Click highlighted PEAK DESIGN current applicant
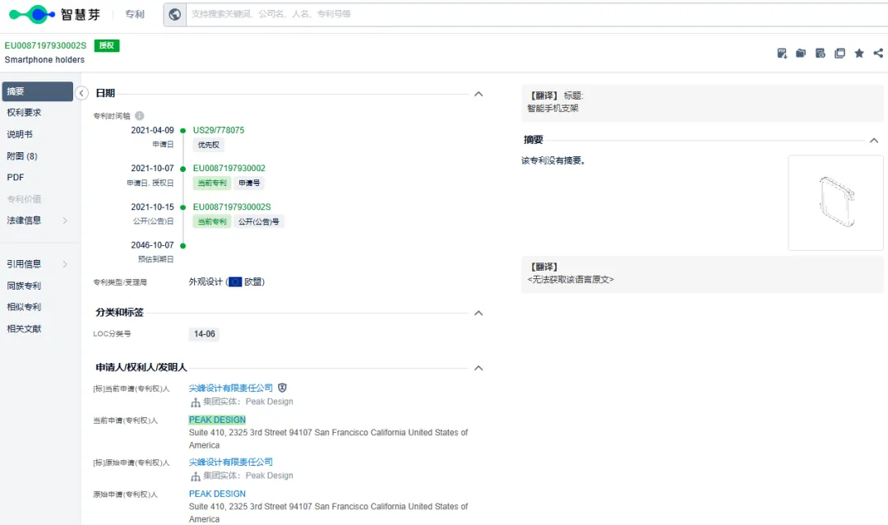 tap(217, 420)
